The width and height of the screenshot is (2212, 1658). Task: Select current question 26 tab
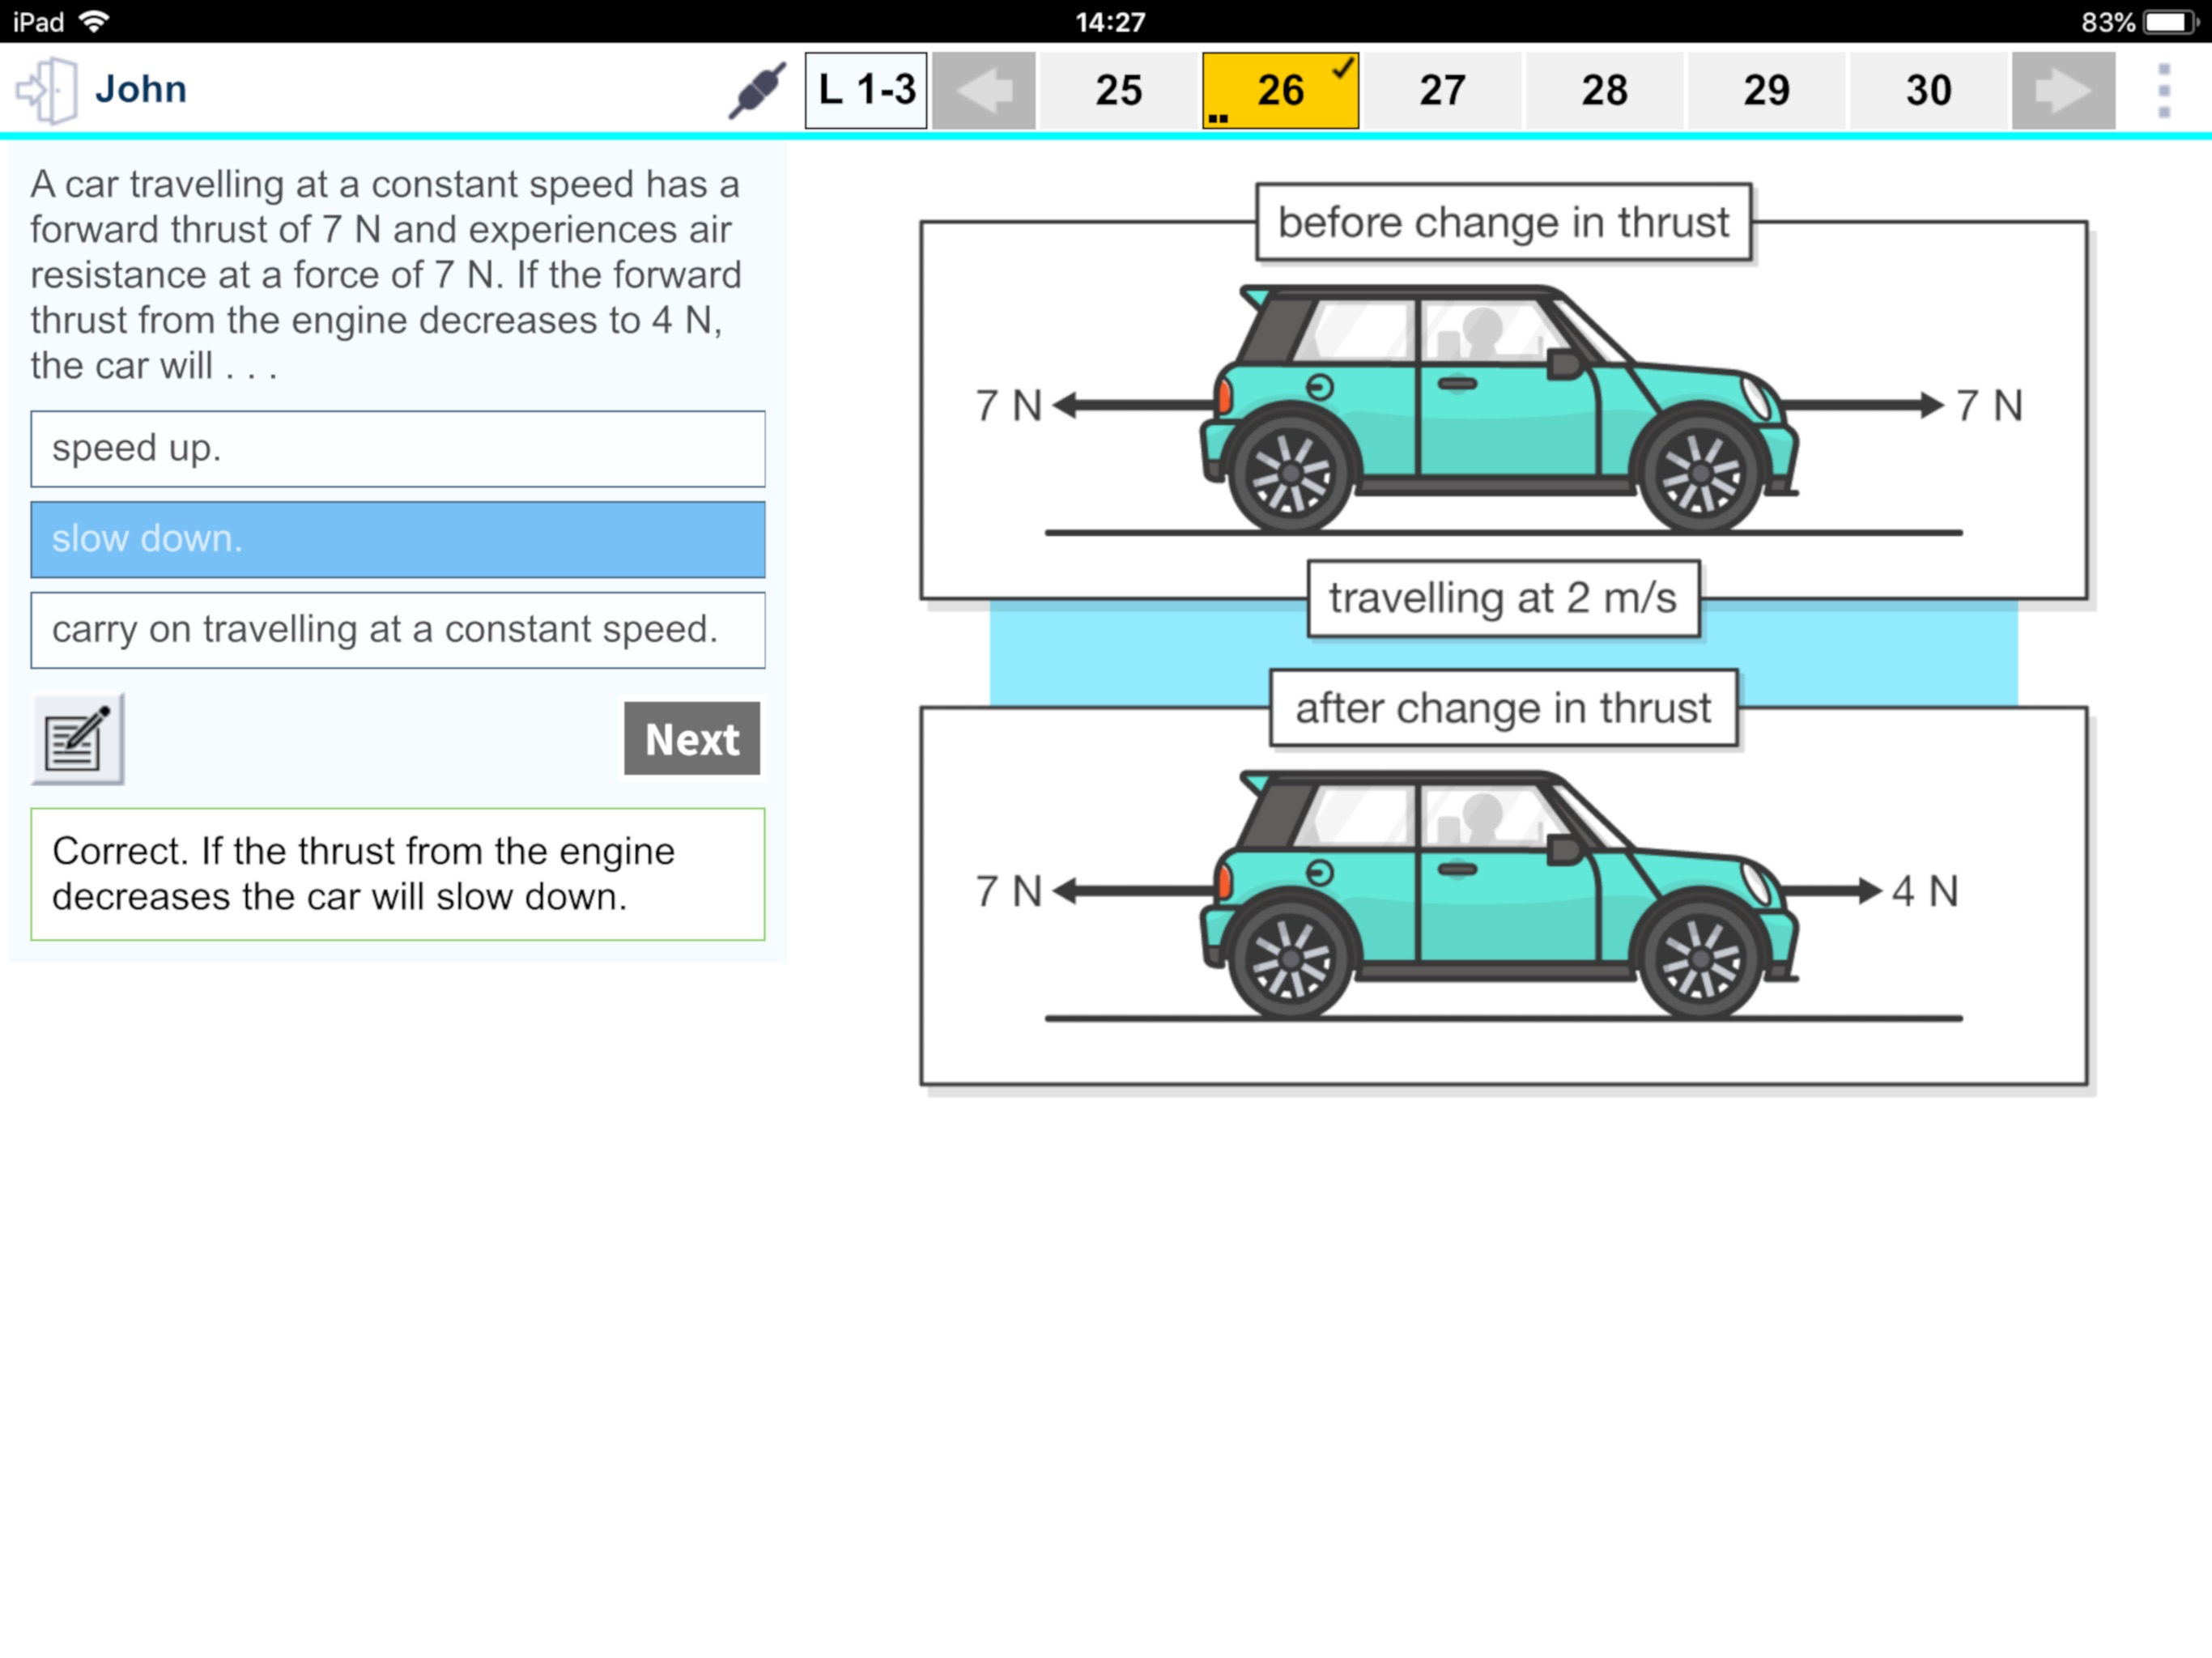point(1280,90)
